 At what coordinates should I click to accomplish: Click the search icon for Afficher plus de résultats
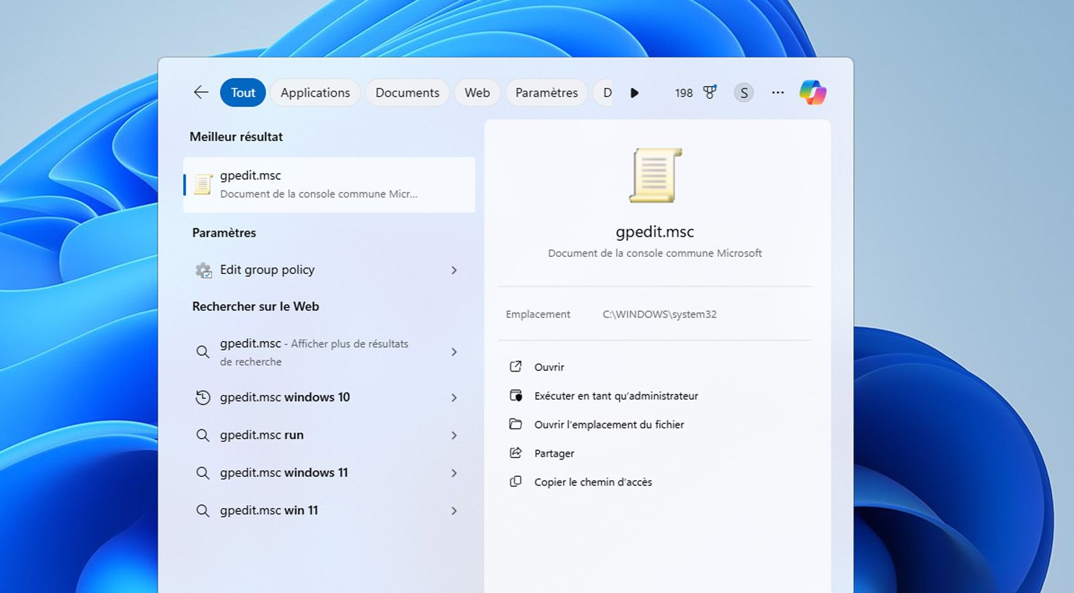point(203,352)
